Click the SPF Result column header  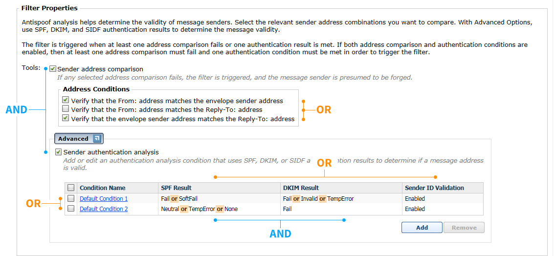click(x=176, y=188)
